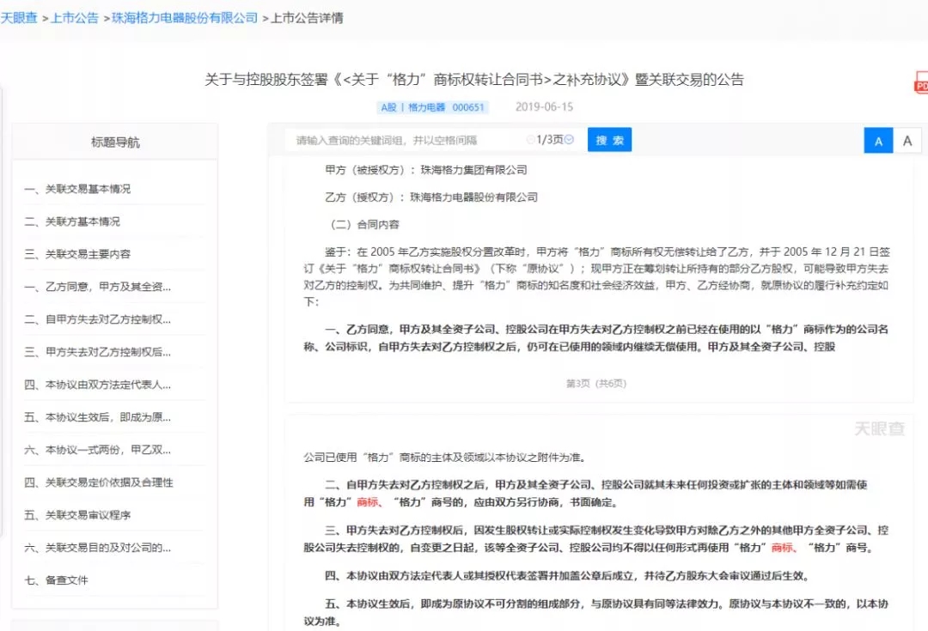Click the red highlighted 商标 match in clause 三

click(782, 548)
